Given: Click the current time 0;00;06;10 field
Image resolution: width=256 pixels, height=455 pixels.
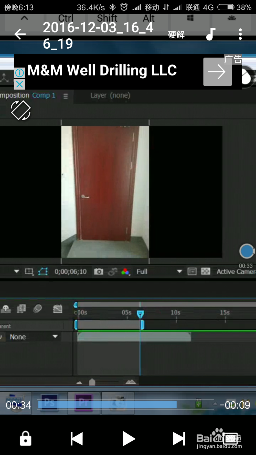Looking at the screenshot, I should (x=70, y=272).
